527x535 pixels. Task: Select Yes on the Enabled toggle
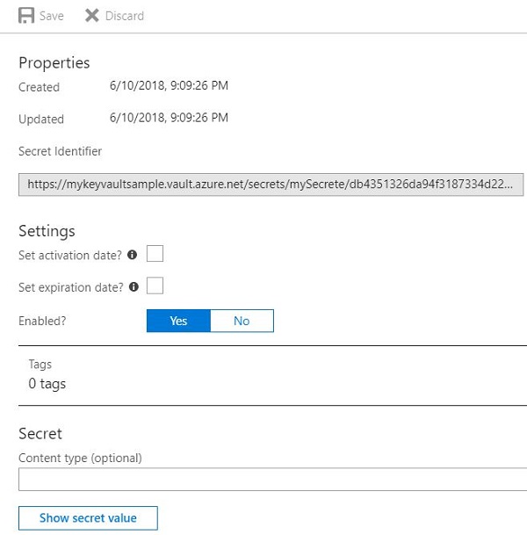178,321
